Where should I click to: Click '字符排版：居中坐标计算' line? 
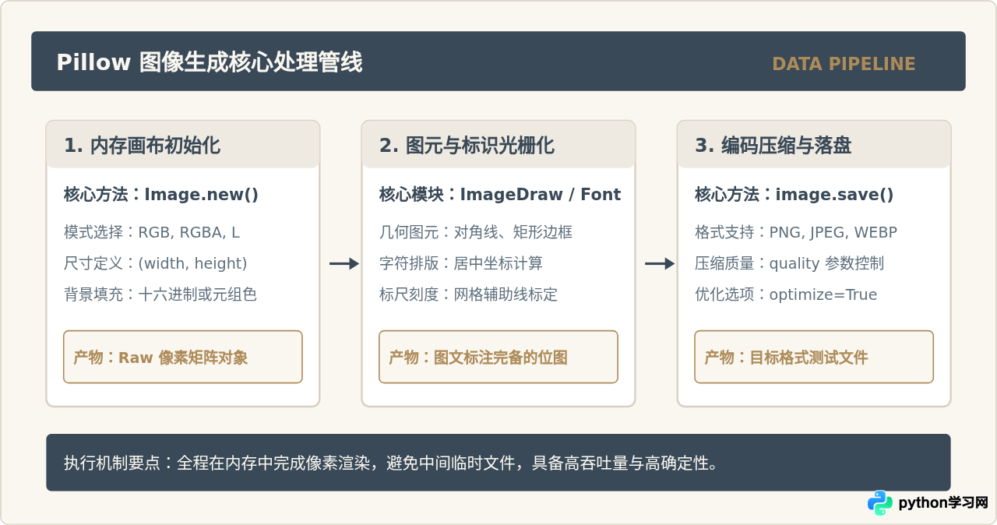point(461,263)
